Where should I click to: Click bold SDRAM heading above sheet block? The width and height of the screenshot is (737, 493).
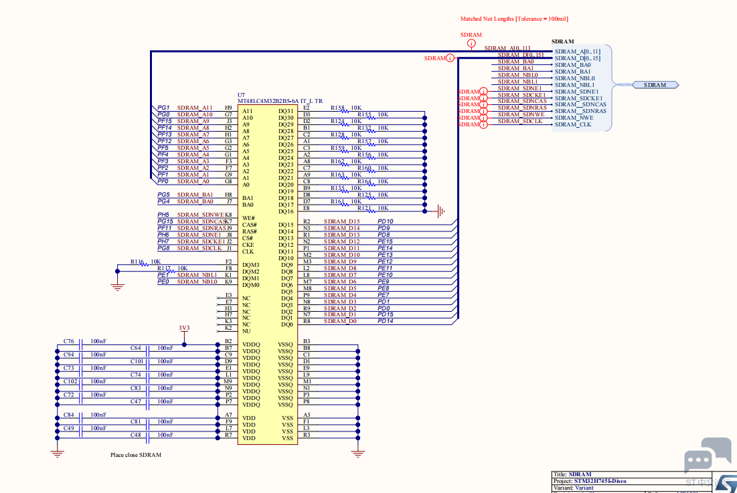(562, 41)
